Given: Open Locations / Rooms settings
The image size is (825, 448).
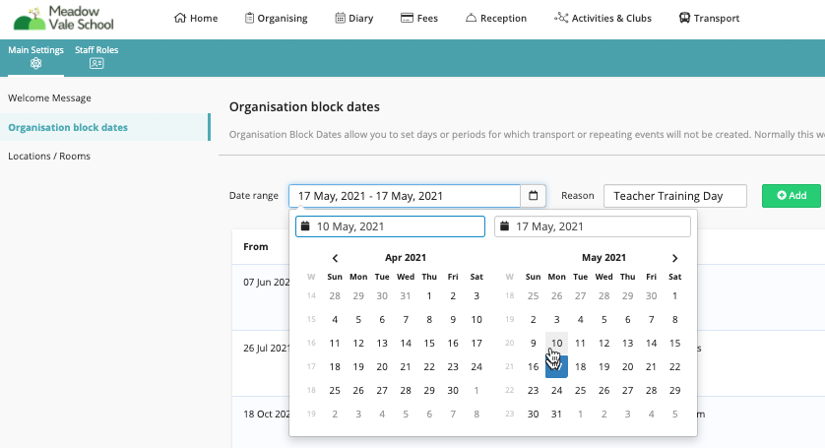Looking at the screenshot, I should 49,156.
